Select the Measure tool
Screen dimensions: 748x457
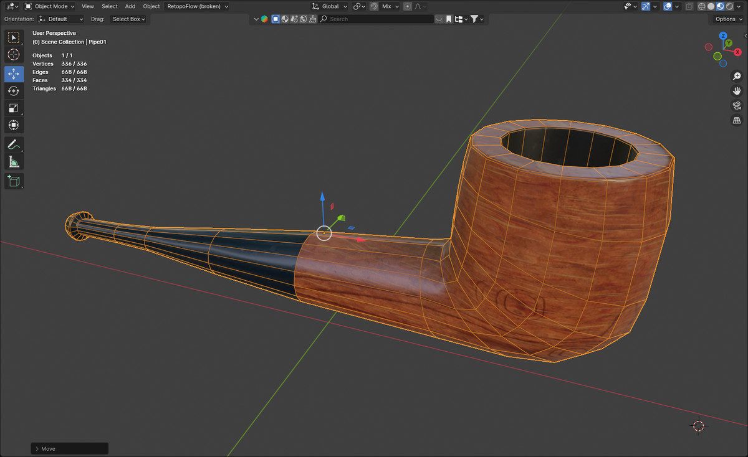(x=14, y=163)
